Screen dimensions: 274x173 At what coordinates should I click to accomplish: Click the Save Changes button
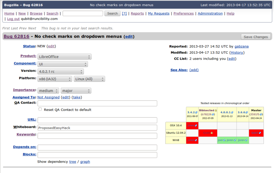click(256, 37)
